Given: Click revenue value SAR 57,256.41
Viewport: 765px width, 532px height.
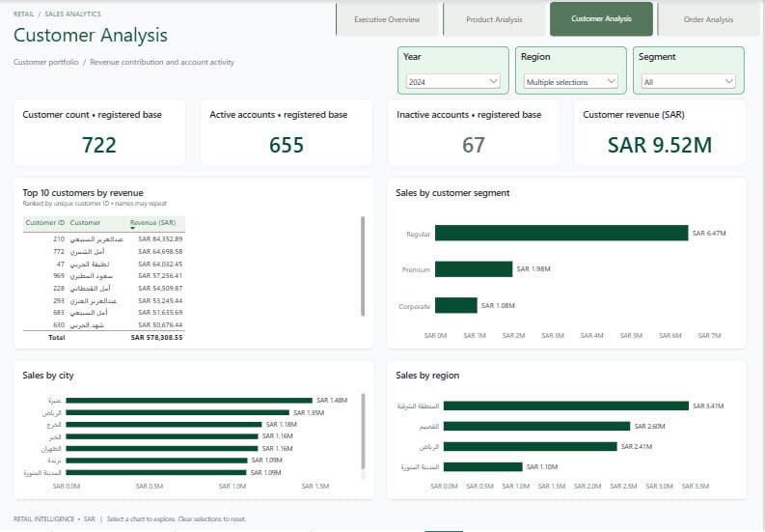Looking at the screenshot, I should (160, 276).
